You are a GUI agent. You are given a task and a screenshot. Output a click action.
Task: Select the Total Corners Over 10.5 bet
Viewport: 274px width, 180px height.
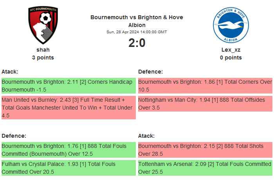(205, 86)
